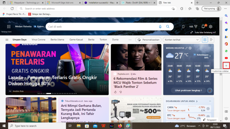The image size is (230, 129).
Task: Open the YouTube icon in sidebar
Action: [x=226, y=58]
